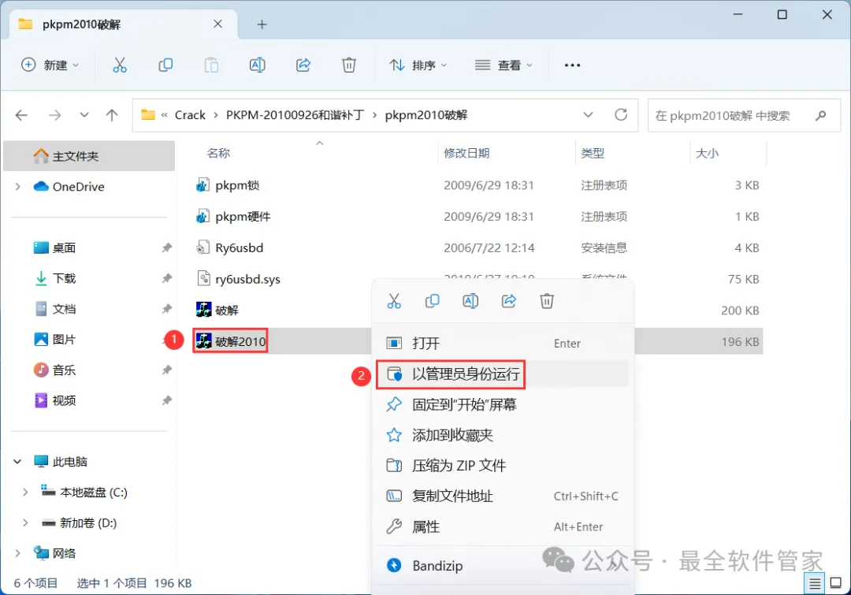Click the context menu Cut icon
This screenshot has width=851, height=595.
(394, 301)
